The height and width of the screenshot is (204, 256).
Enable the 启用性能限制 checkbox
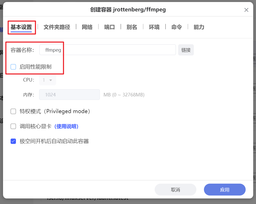13,67
